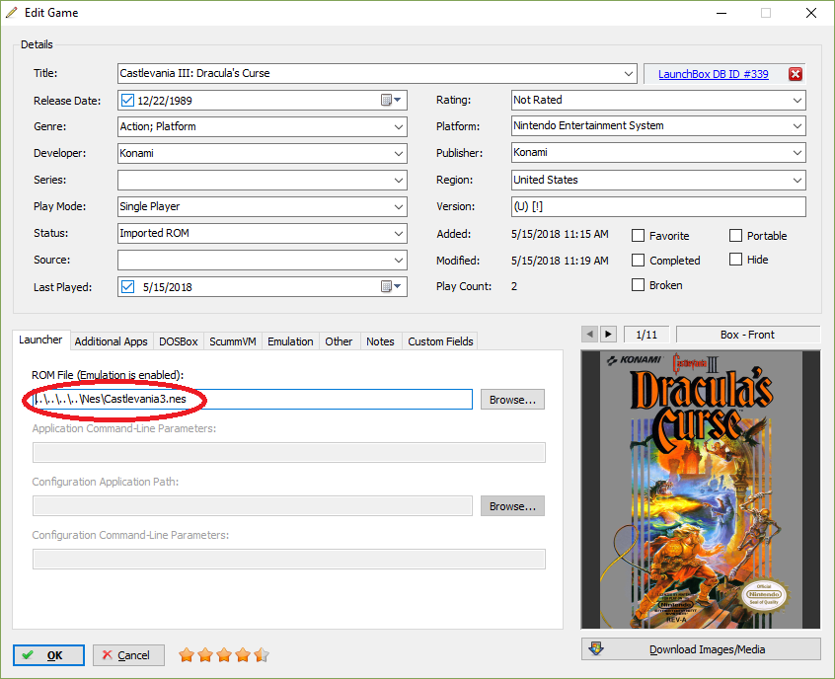
Task: Uncheck the Release Date checkbox
Action: click(127, 100)
